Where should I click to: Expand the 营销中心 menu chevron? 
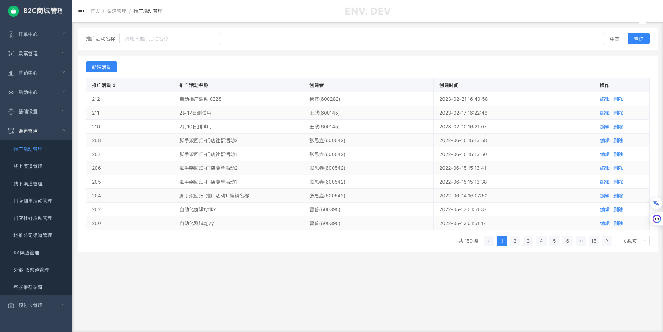[x=63, y=72]
